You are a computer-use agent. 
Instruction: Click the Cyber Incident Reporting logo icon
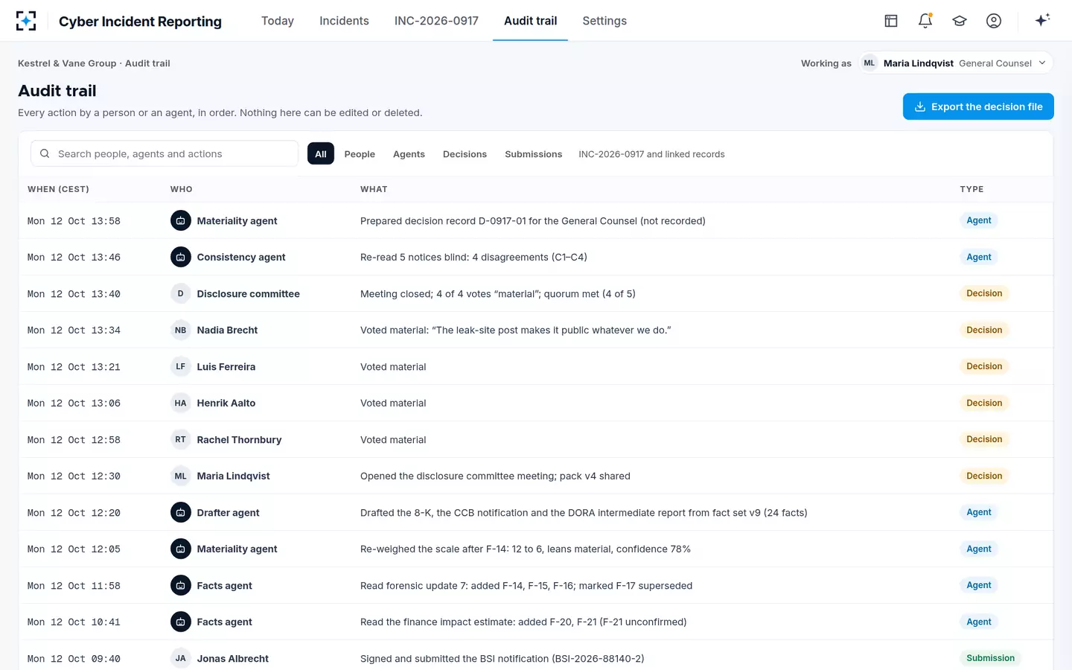point(26,21)
